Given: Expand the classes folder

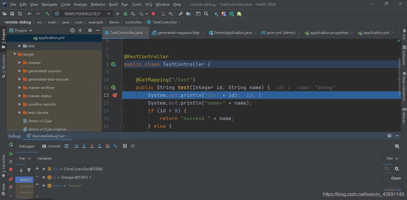Looking at the screenshot, I should tap(20, 63).
